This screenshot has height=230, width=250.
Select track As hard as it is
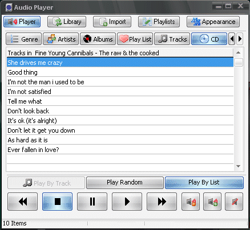(x=120, y=140)
